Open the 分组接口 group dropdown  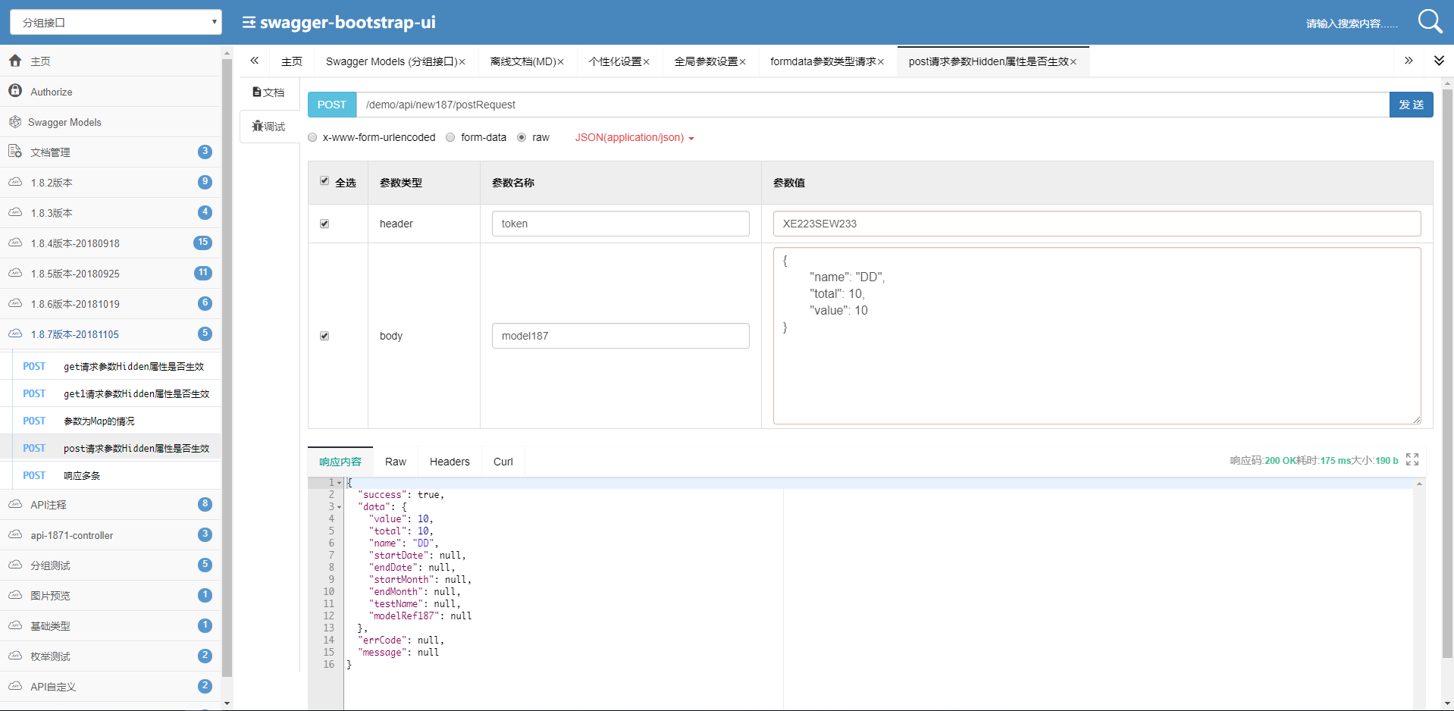(x=116, y=22)
